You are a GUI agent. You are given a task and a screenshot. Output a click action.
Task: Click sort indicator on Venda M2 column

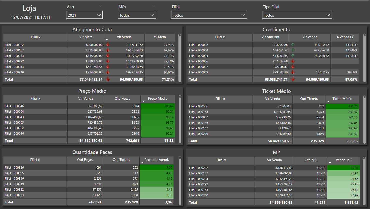point(330,163)
